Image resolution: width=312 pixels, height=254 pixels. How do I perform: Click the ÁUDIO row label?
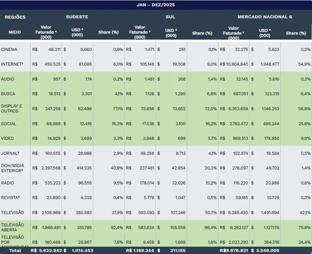8,79
